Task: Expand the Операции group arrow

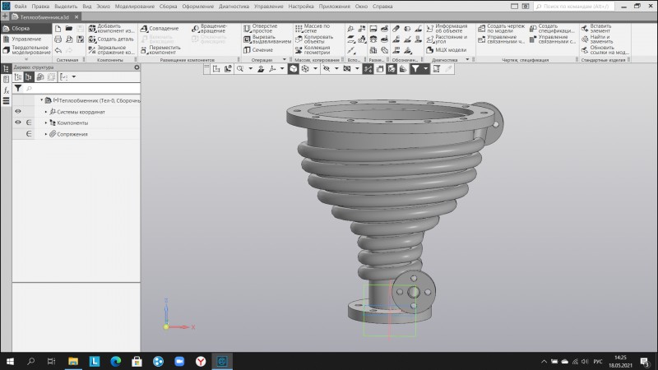Action: coord(284,59)
